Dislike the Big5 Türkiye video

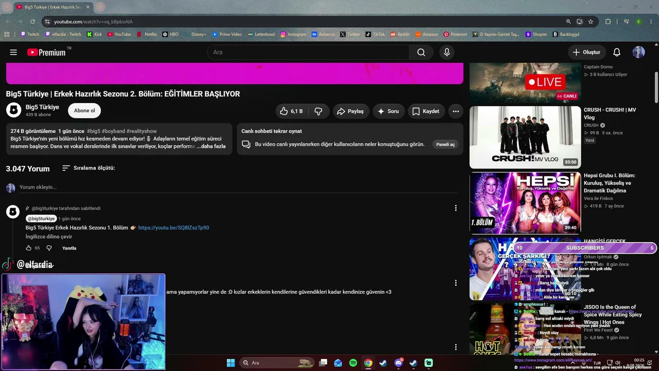(x=319, y=111)
